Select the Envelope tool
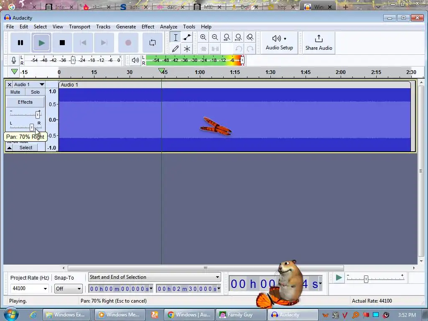 coord(187,37)
